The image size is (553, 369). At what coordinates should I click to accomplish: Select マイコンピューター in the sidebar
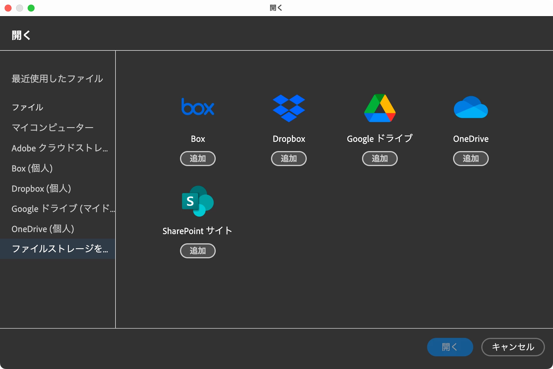pos(52,127)
